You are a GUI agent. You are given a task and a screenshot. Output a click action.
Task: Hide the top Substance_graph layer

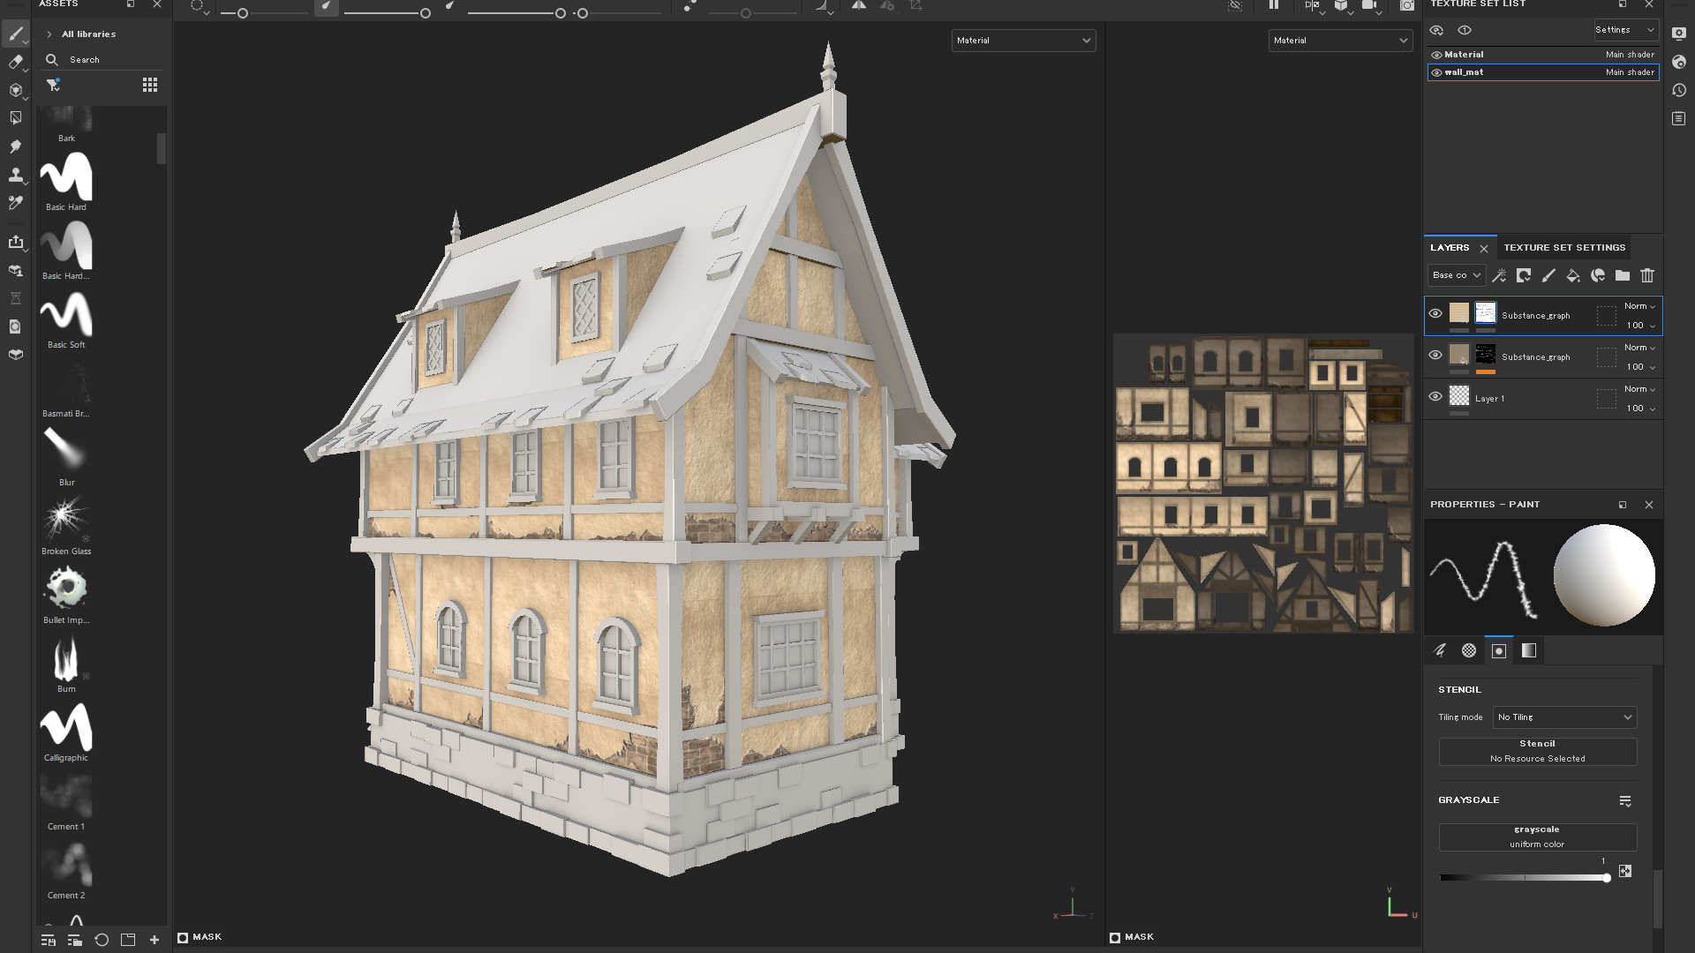coord(1435,313)
